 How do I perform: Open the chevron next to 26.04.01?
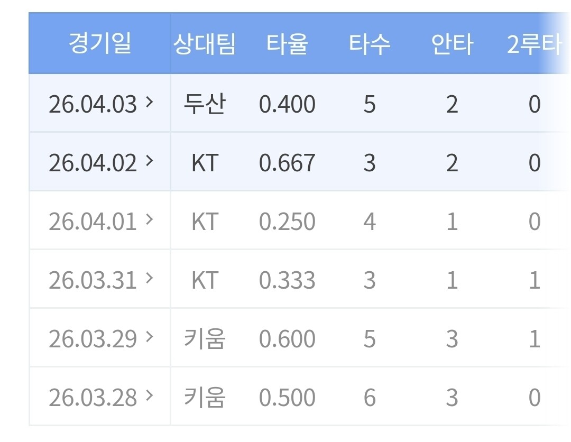149,219
